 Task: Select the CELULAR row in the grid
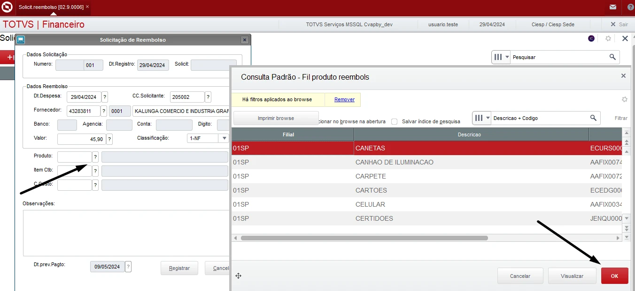[x=370, y=204]
